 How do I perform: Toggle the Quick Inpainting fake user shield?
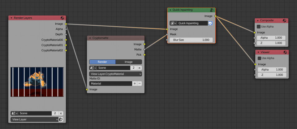click(210, 23)
